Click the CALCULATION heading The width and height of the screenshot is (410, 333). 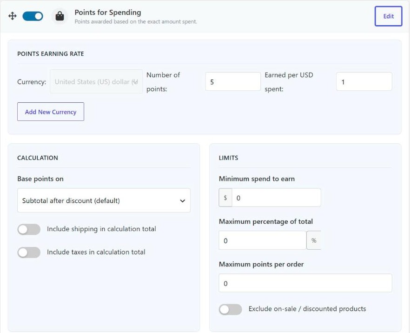coord(38,158)
